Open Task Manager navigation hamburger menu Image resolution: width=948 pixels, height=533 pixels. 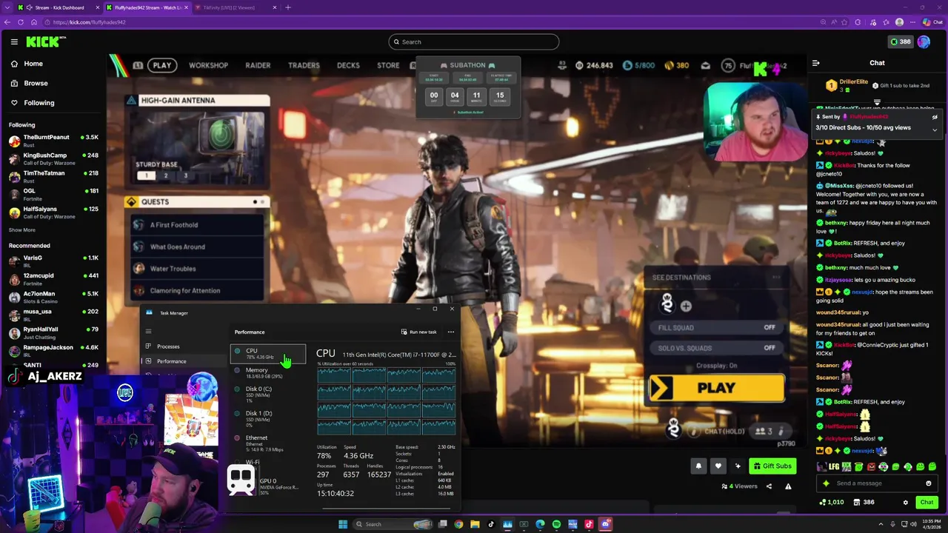pos(148,332)
